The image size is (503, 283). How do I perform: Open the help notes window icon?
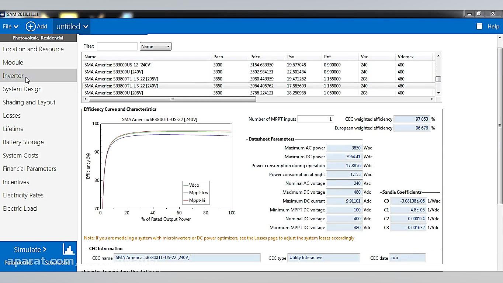[479, 26]
